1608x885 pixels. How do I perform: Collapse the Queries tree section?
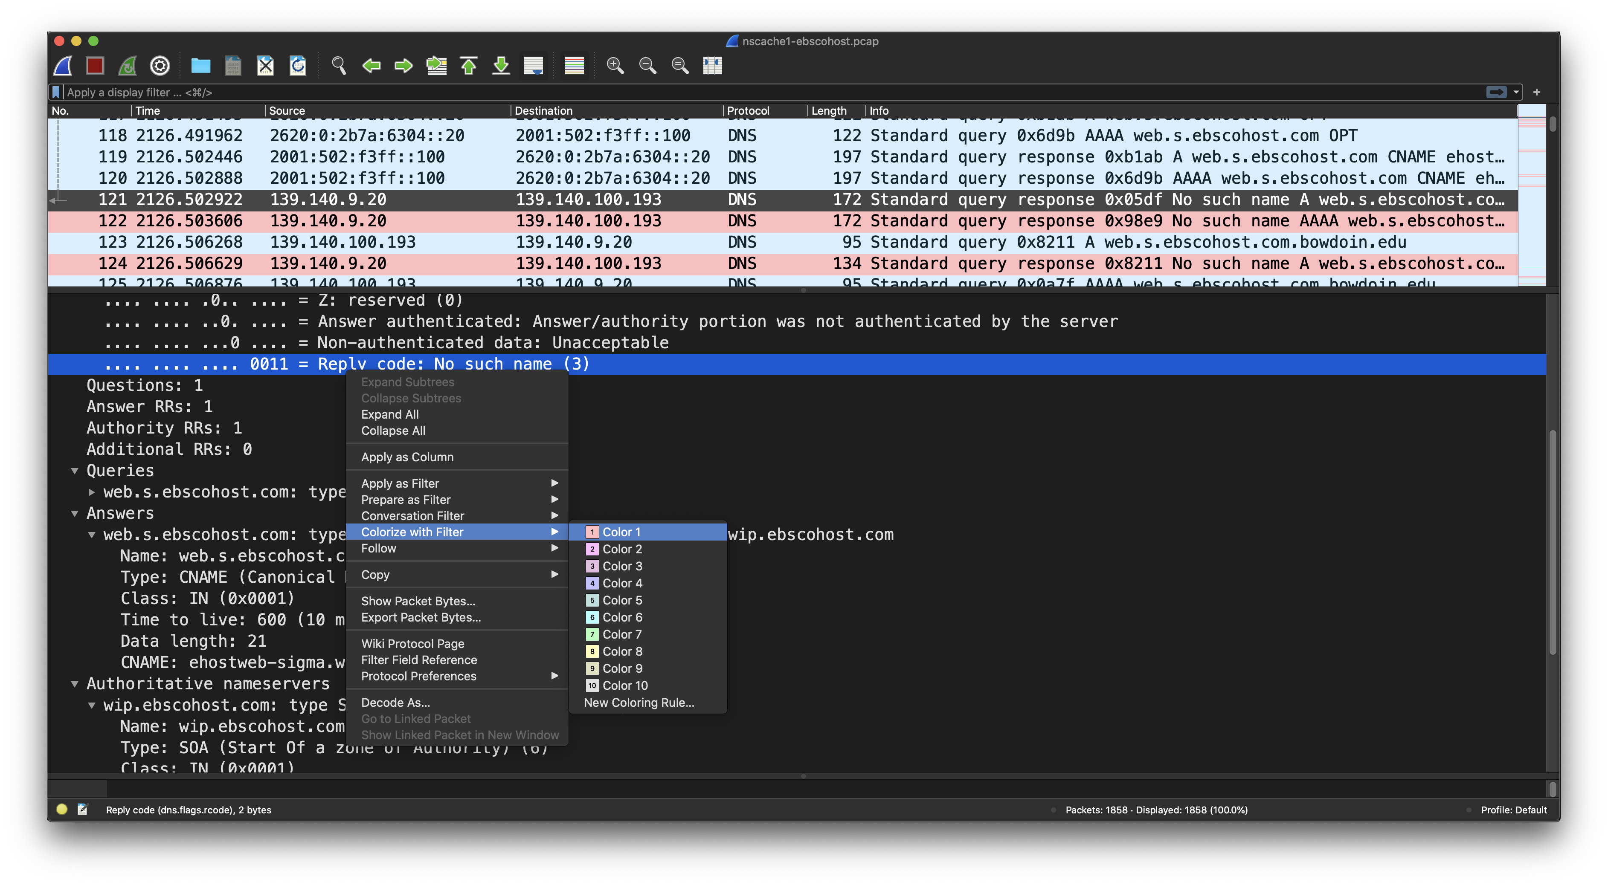tap(75, 471)
